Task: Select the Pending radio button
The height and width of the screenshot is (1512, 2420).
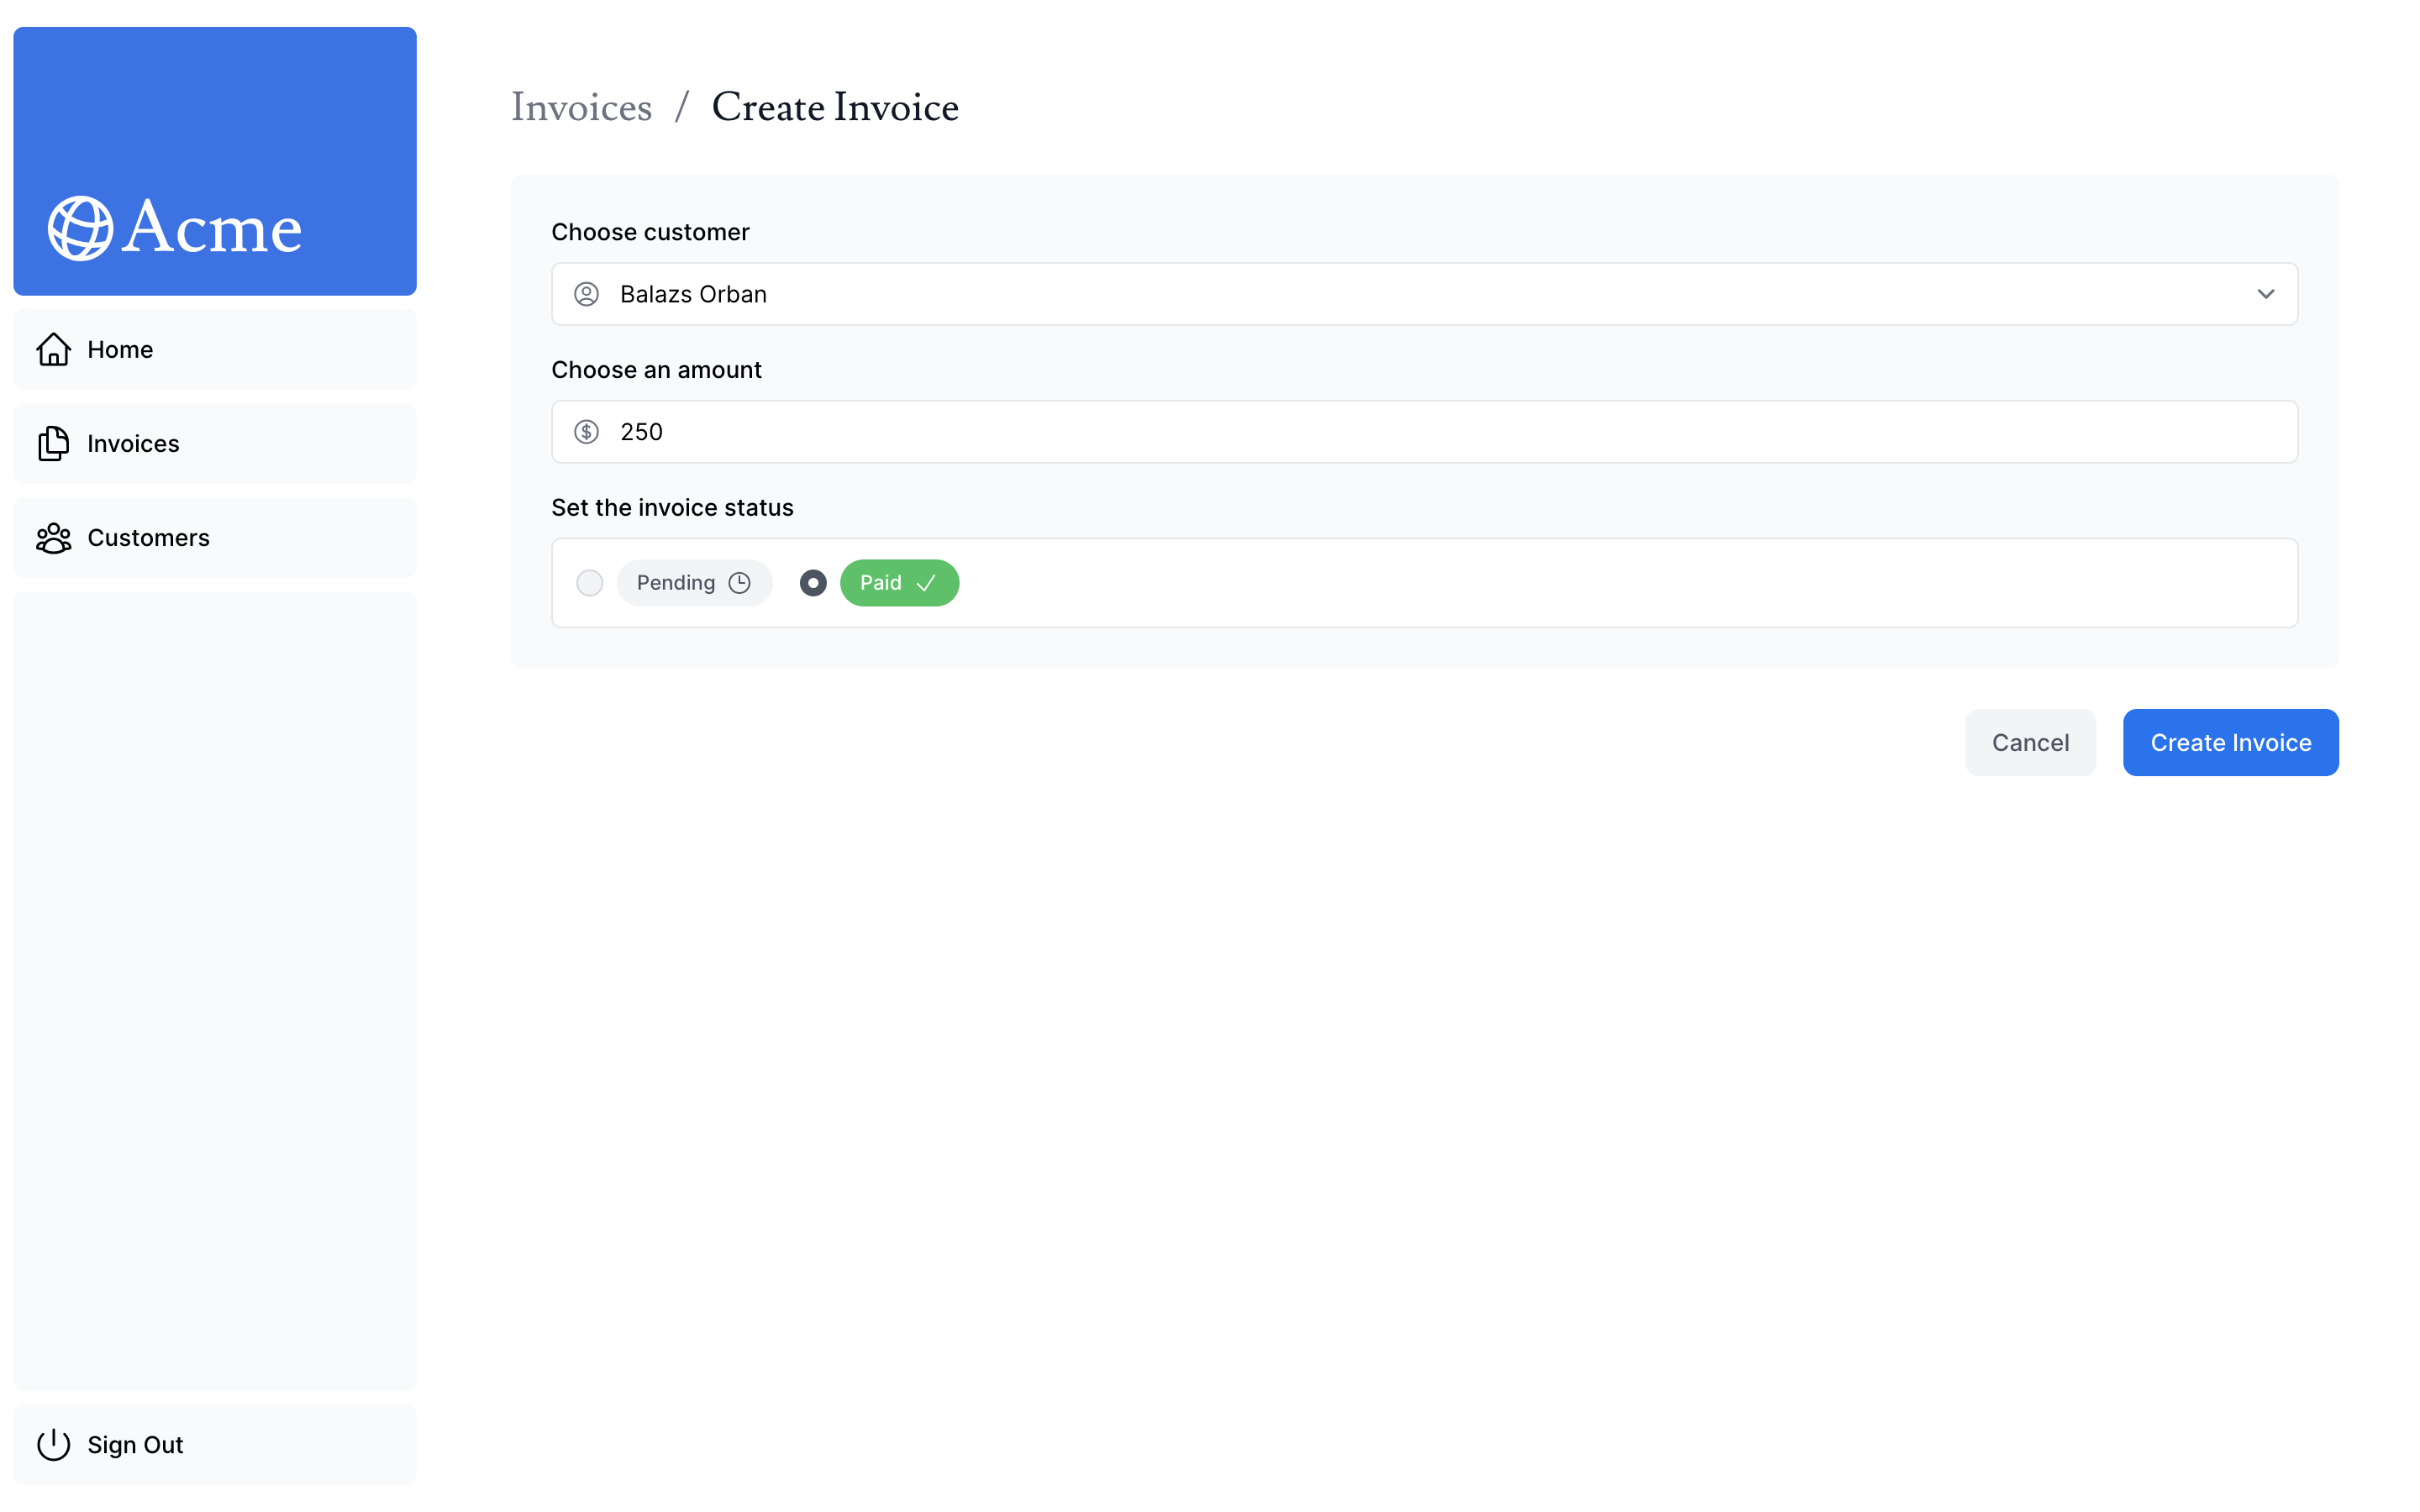Action: tap(587, 582)
